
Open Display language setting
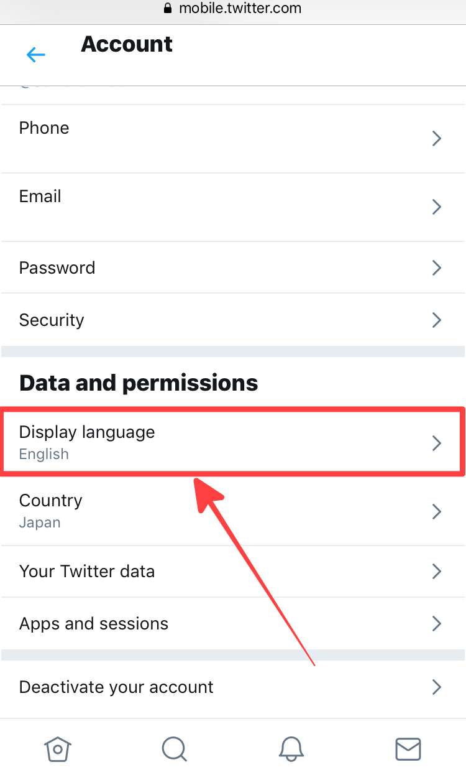coord(87,432)
